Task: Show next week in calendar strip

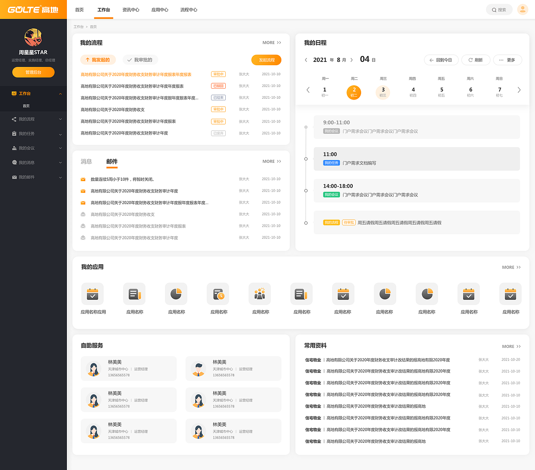Action: click(519, 90)
